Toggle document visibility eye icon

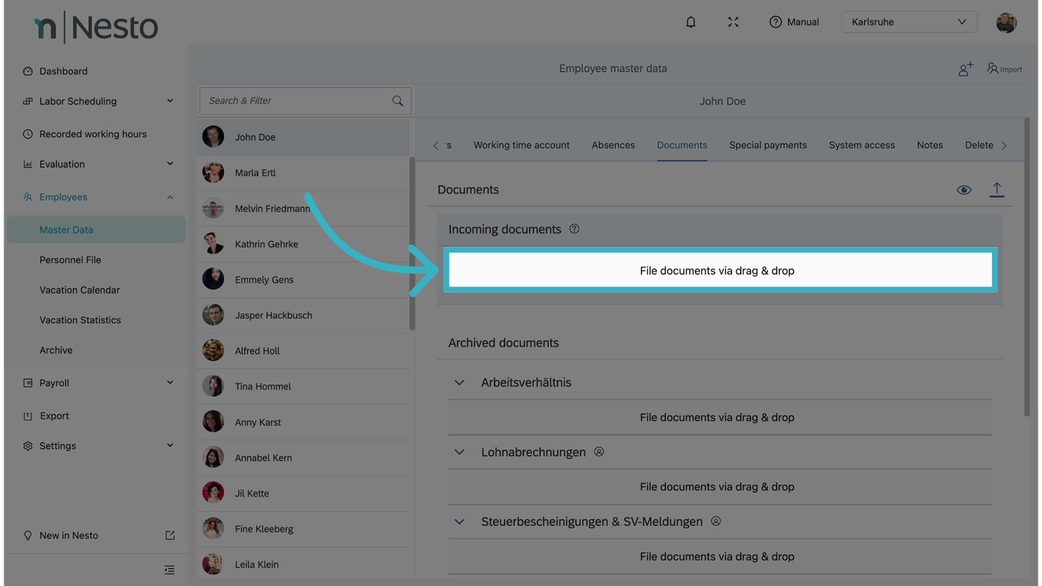point(964,190)
